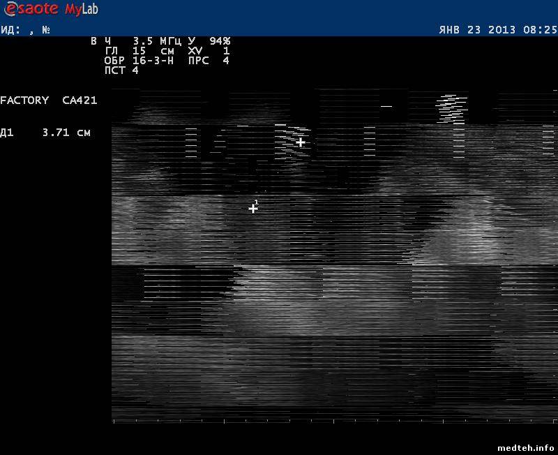Click the FACTORY preset label
Screen dimensions: 558x455
pyautogui.click(x=24, y=100)
